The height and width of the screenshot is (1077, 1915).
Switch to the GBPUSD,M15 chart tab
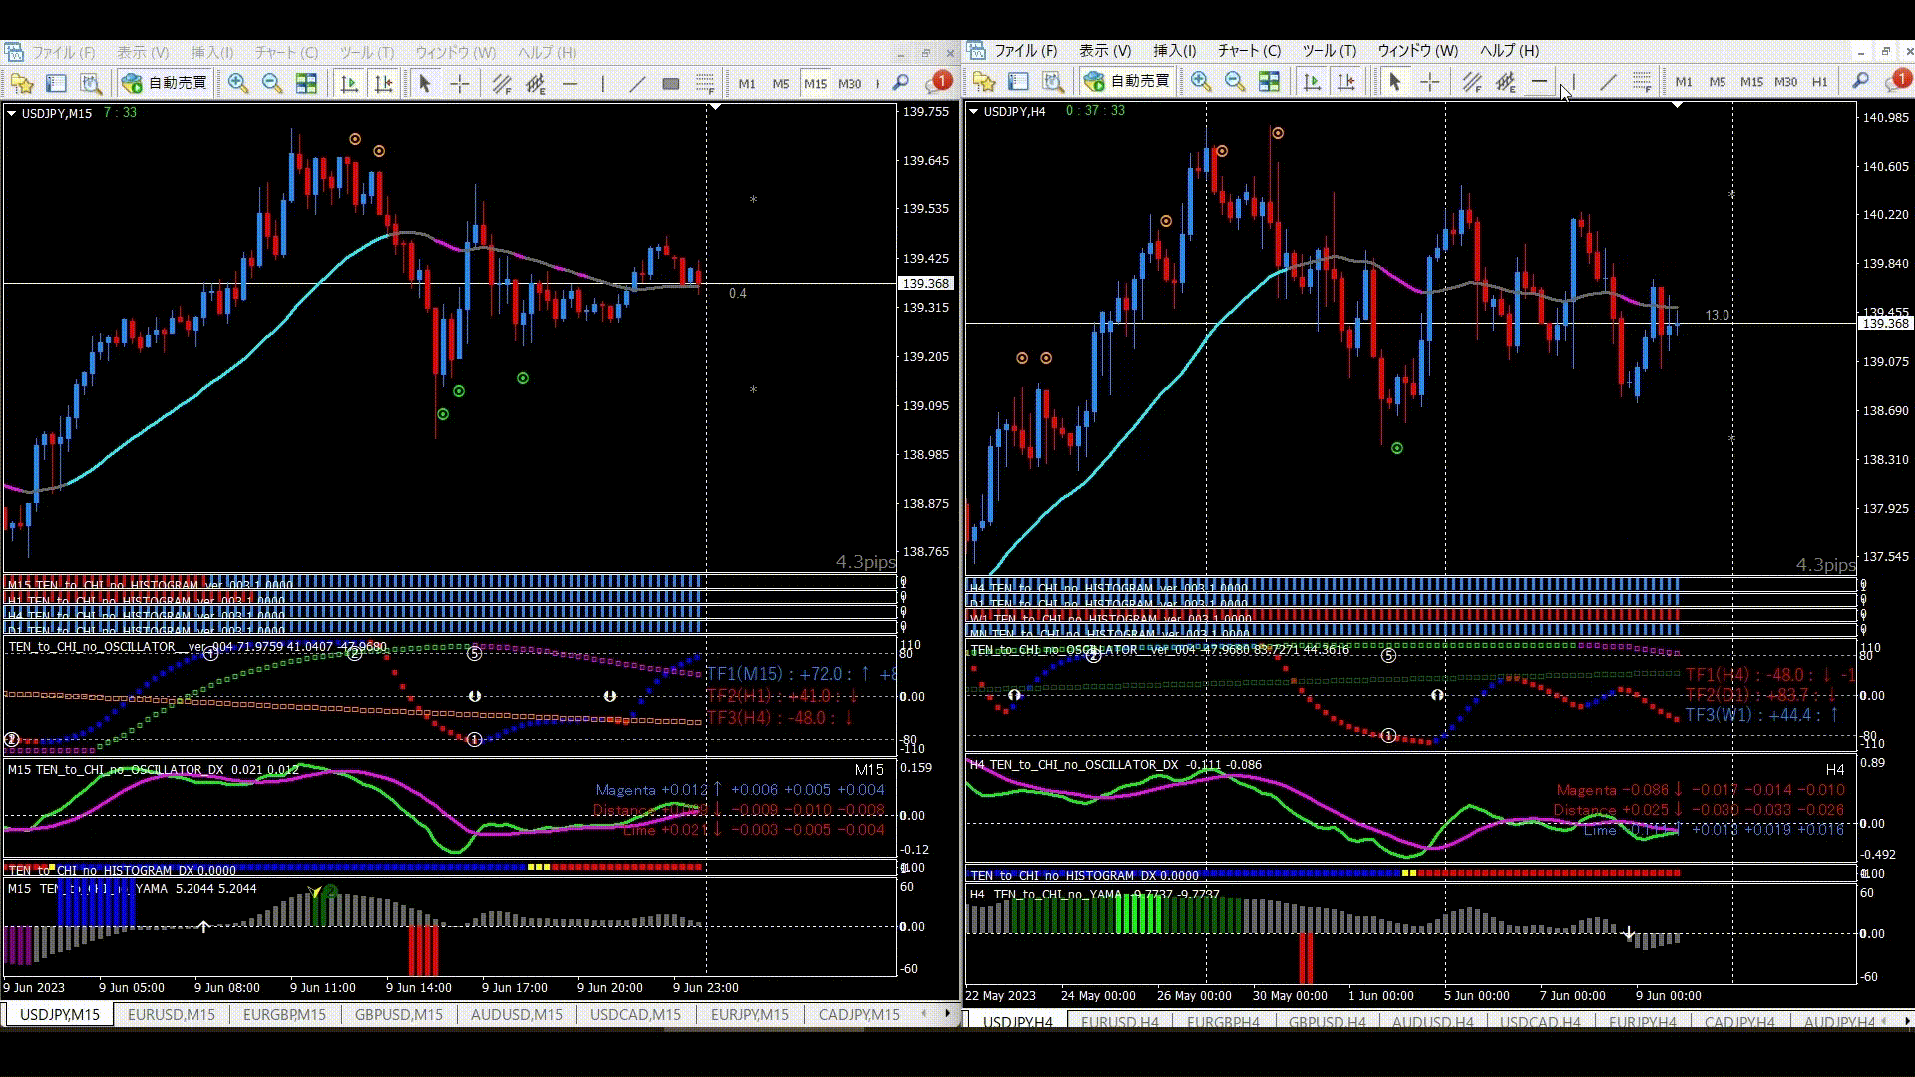[x=398, y=1015]
